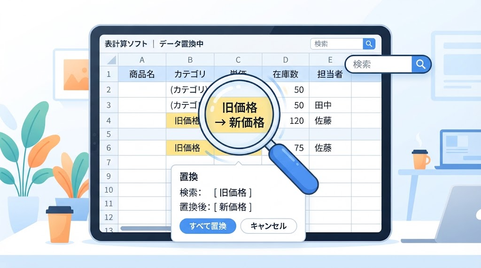Select column C header
This screenshot has width=481, height=268.
(x=238, y=60)
